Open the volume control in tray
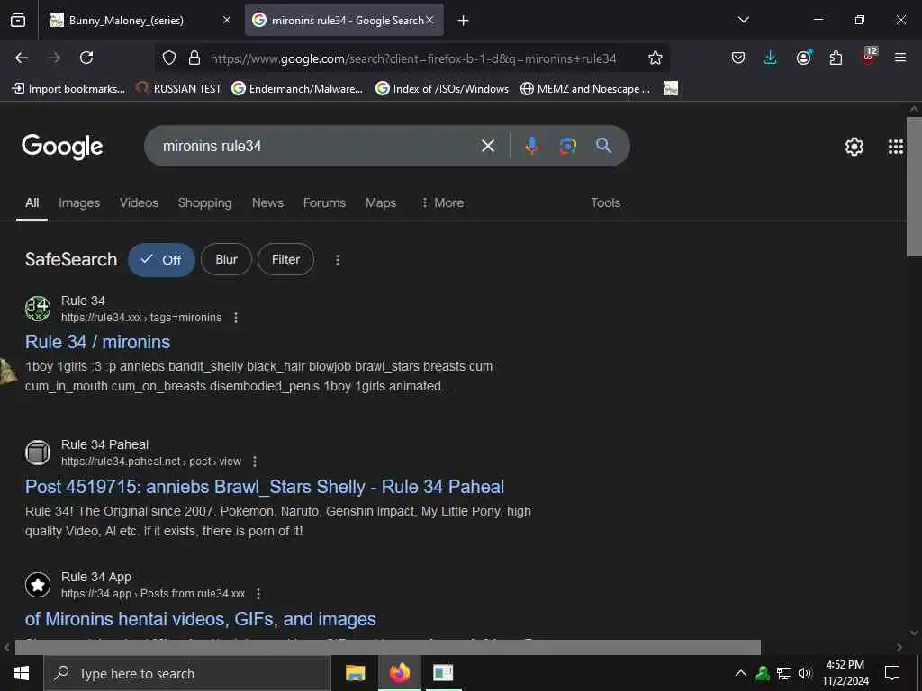The image size is (922, 691). click(x=805, y=673)
